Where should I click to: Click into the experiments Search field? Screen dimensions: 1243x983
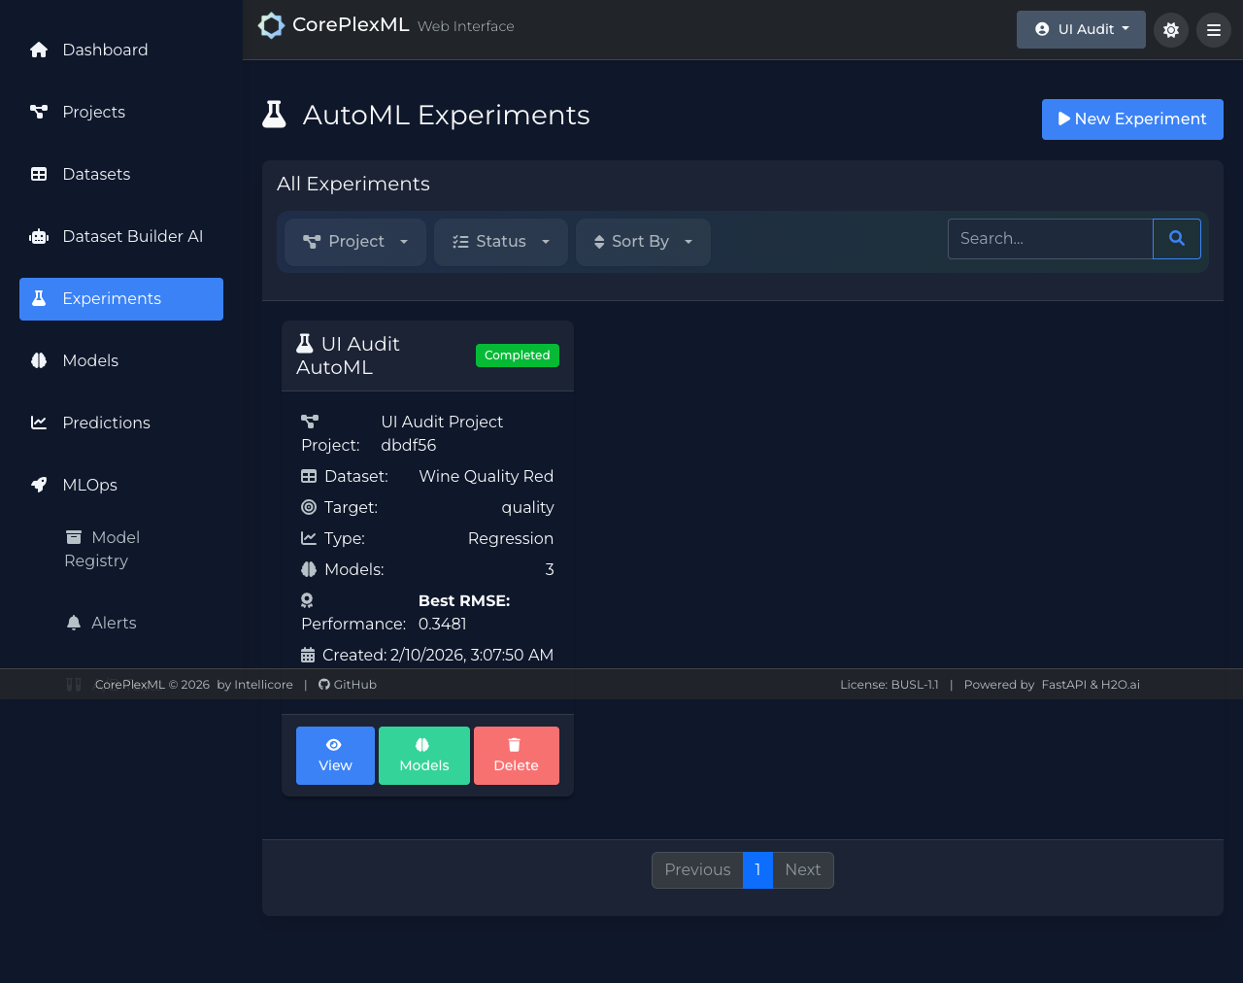coord(1050,239)
